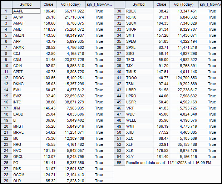
Task: Click the right Close column header
Action: point(162,5)
